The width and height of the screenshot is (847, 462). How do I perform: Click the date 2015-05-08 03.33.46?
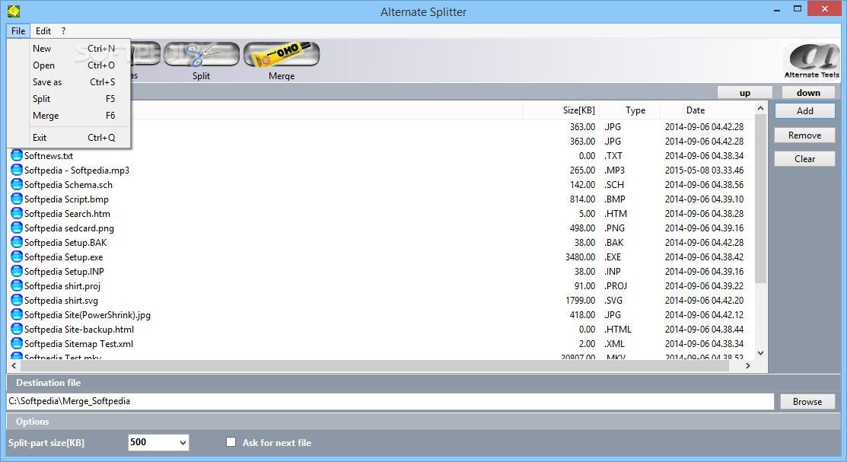(x=705, y=170)
